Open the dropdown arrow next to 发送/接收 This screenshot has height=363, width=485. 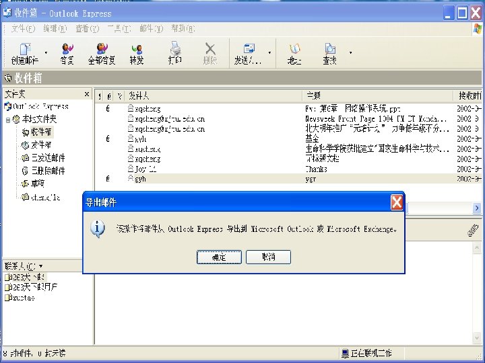click(269, 53)
